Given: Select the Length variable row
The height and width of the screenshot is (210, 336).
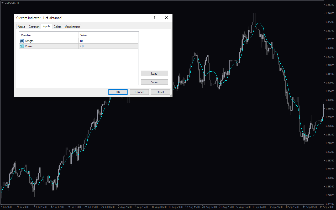Looking at the screenshot, I should 79,41.
